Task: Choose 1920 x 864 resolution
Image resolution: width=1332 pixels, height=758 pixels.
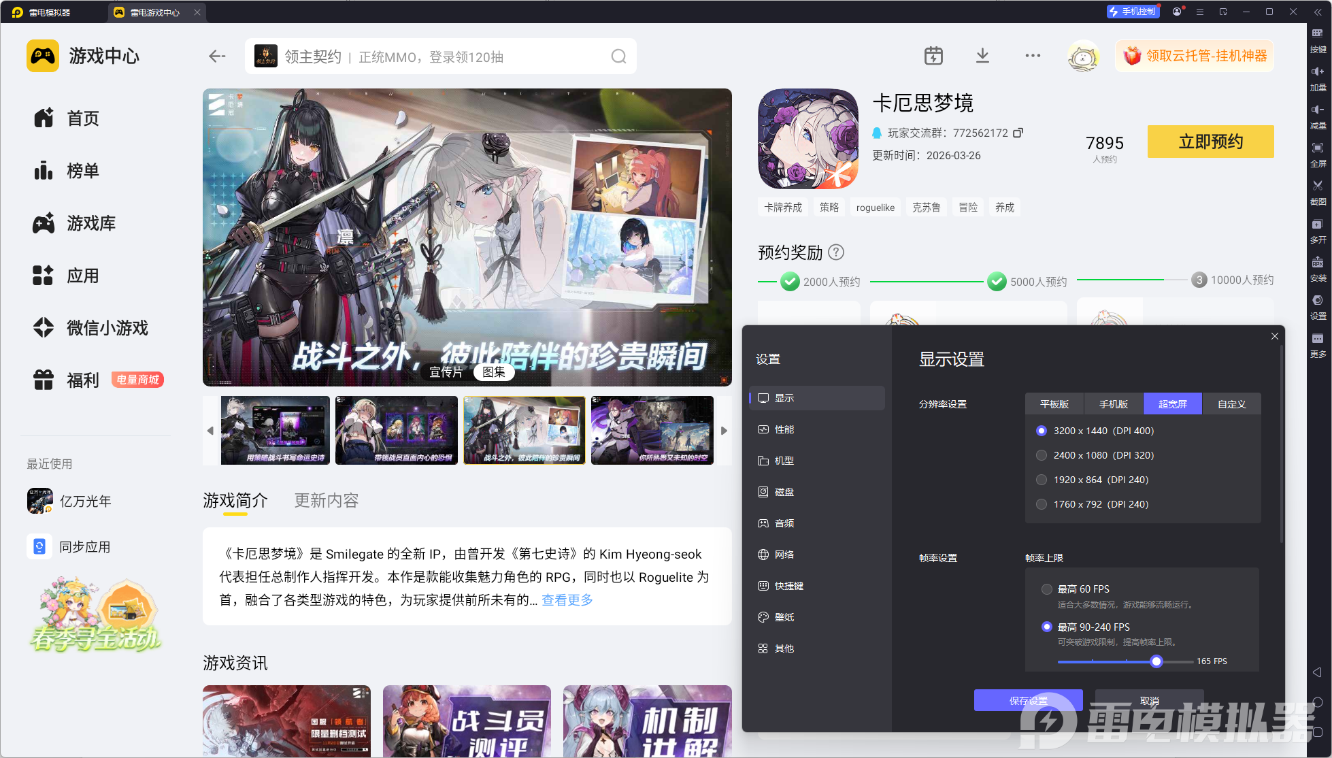Action: 1042,480
